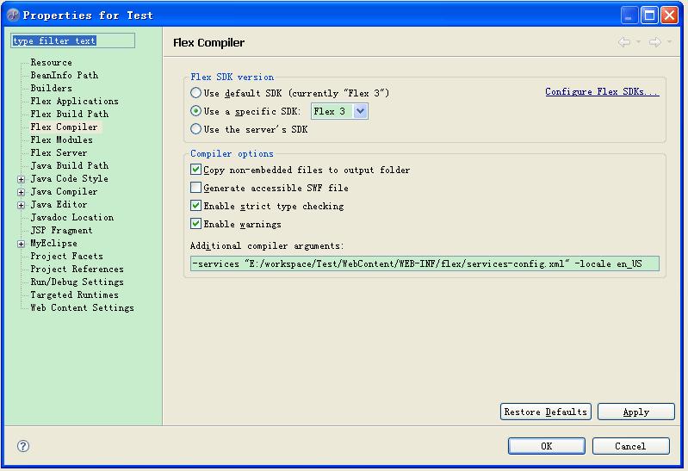This screenshot has height=471, width=688.
Task: Open JSP Fragment settings
Action: [x=61, y=230]
